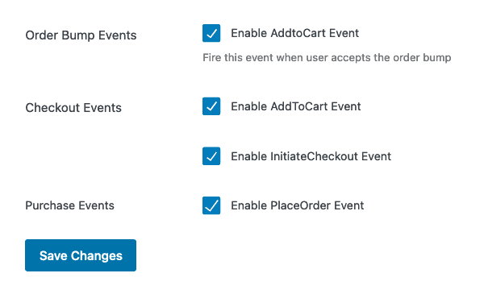Click the word 'Save' on the blue button

click(53, 256)
